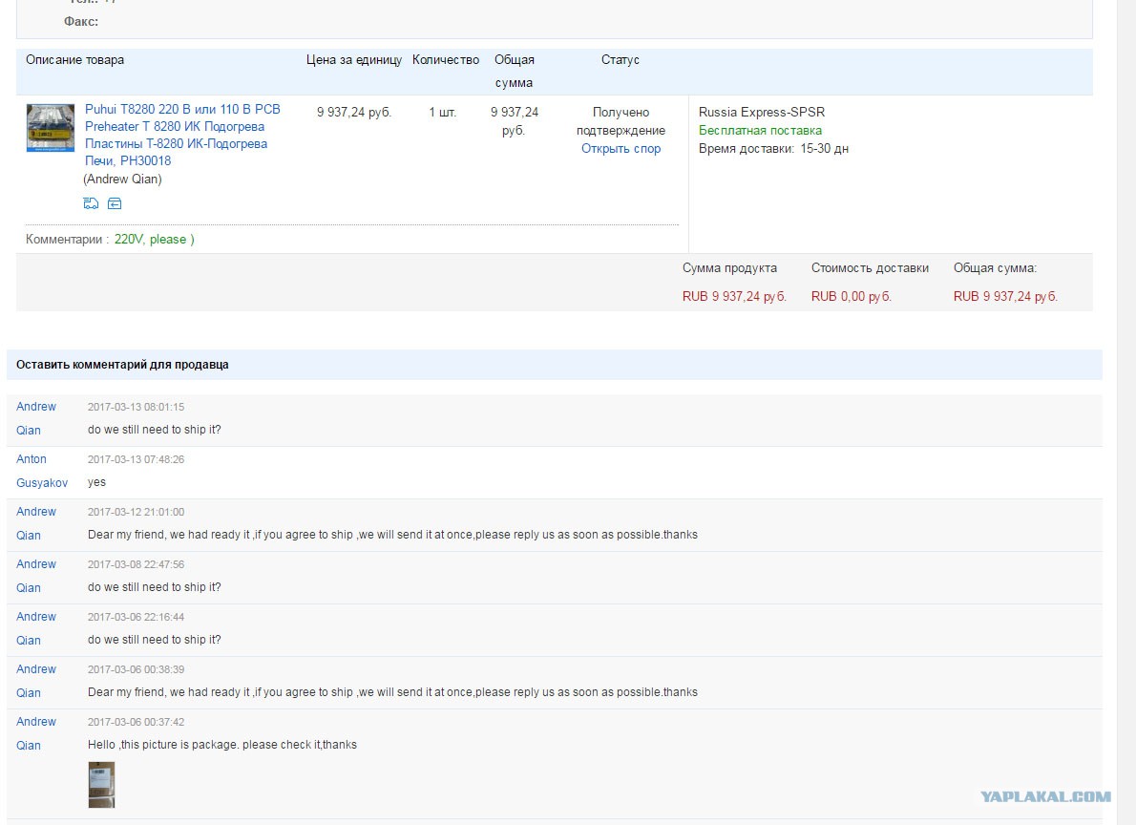Click the '(Andrew Qian)' seller name under product
This screenshot has height=825, width=1136.
122,180
